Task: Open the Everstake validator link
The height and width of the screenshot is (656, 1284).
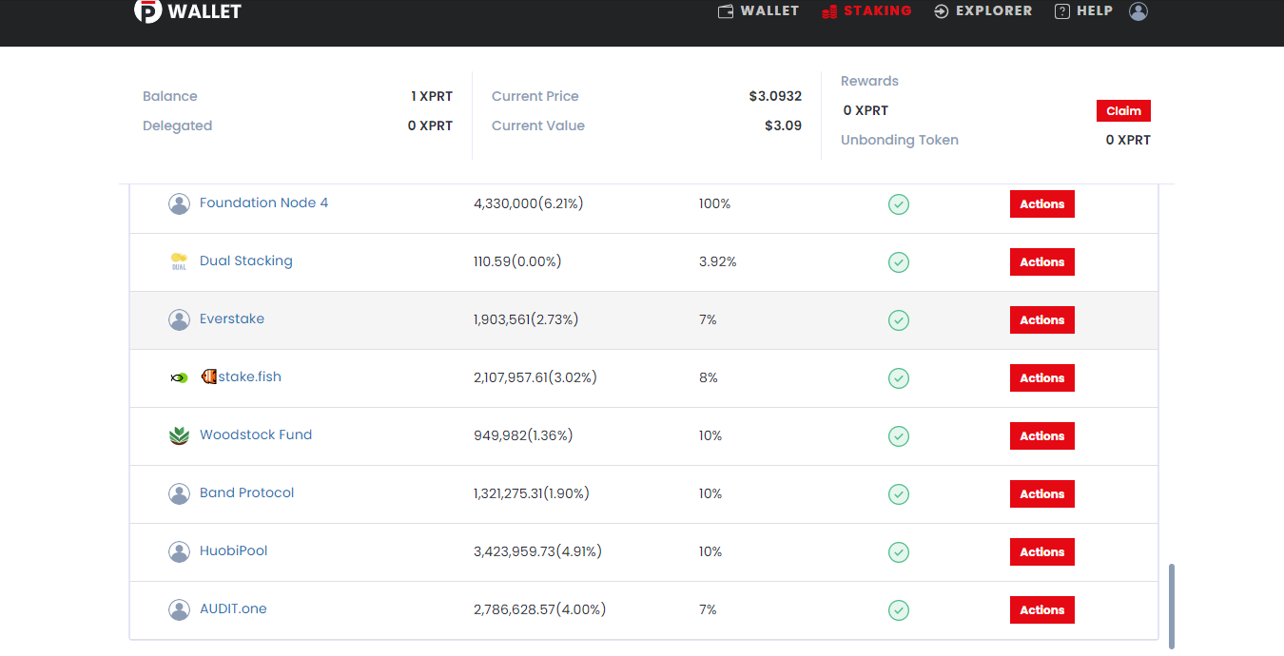Action: tap(232, 318)
